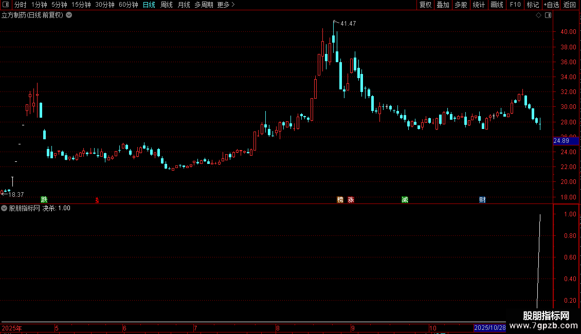Screen dimensions: 581x334
Task: Select the 30分钟 period
Action: click(x=104, y=5)
